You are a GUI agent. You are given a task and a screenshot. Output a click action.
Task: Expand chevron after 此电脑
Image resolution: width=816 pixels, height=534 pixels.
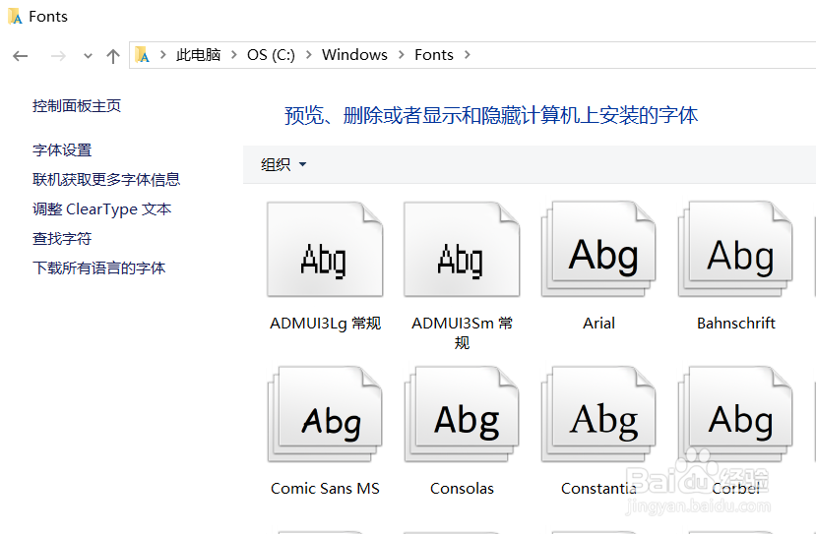coord(234,55)
